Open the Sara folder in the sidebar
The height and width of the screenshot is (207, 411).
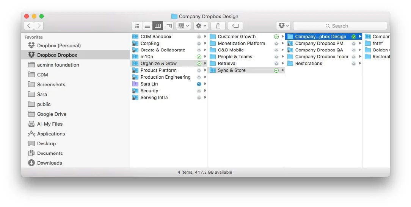(x=75, y=94)
